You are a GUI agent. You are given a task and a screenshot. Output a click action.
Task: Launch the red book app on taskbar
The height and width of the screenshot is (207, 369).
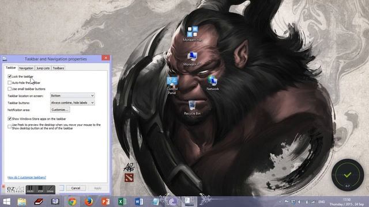[x=39, y=201]
